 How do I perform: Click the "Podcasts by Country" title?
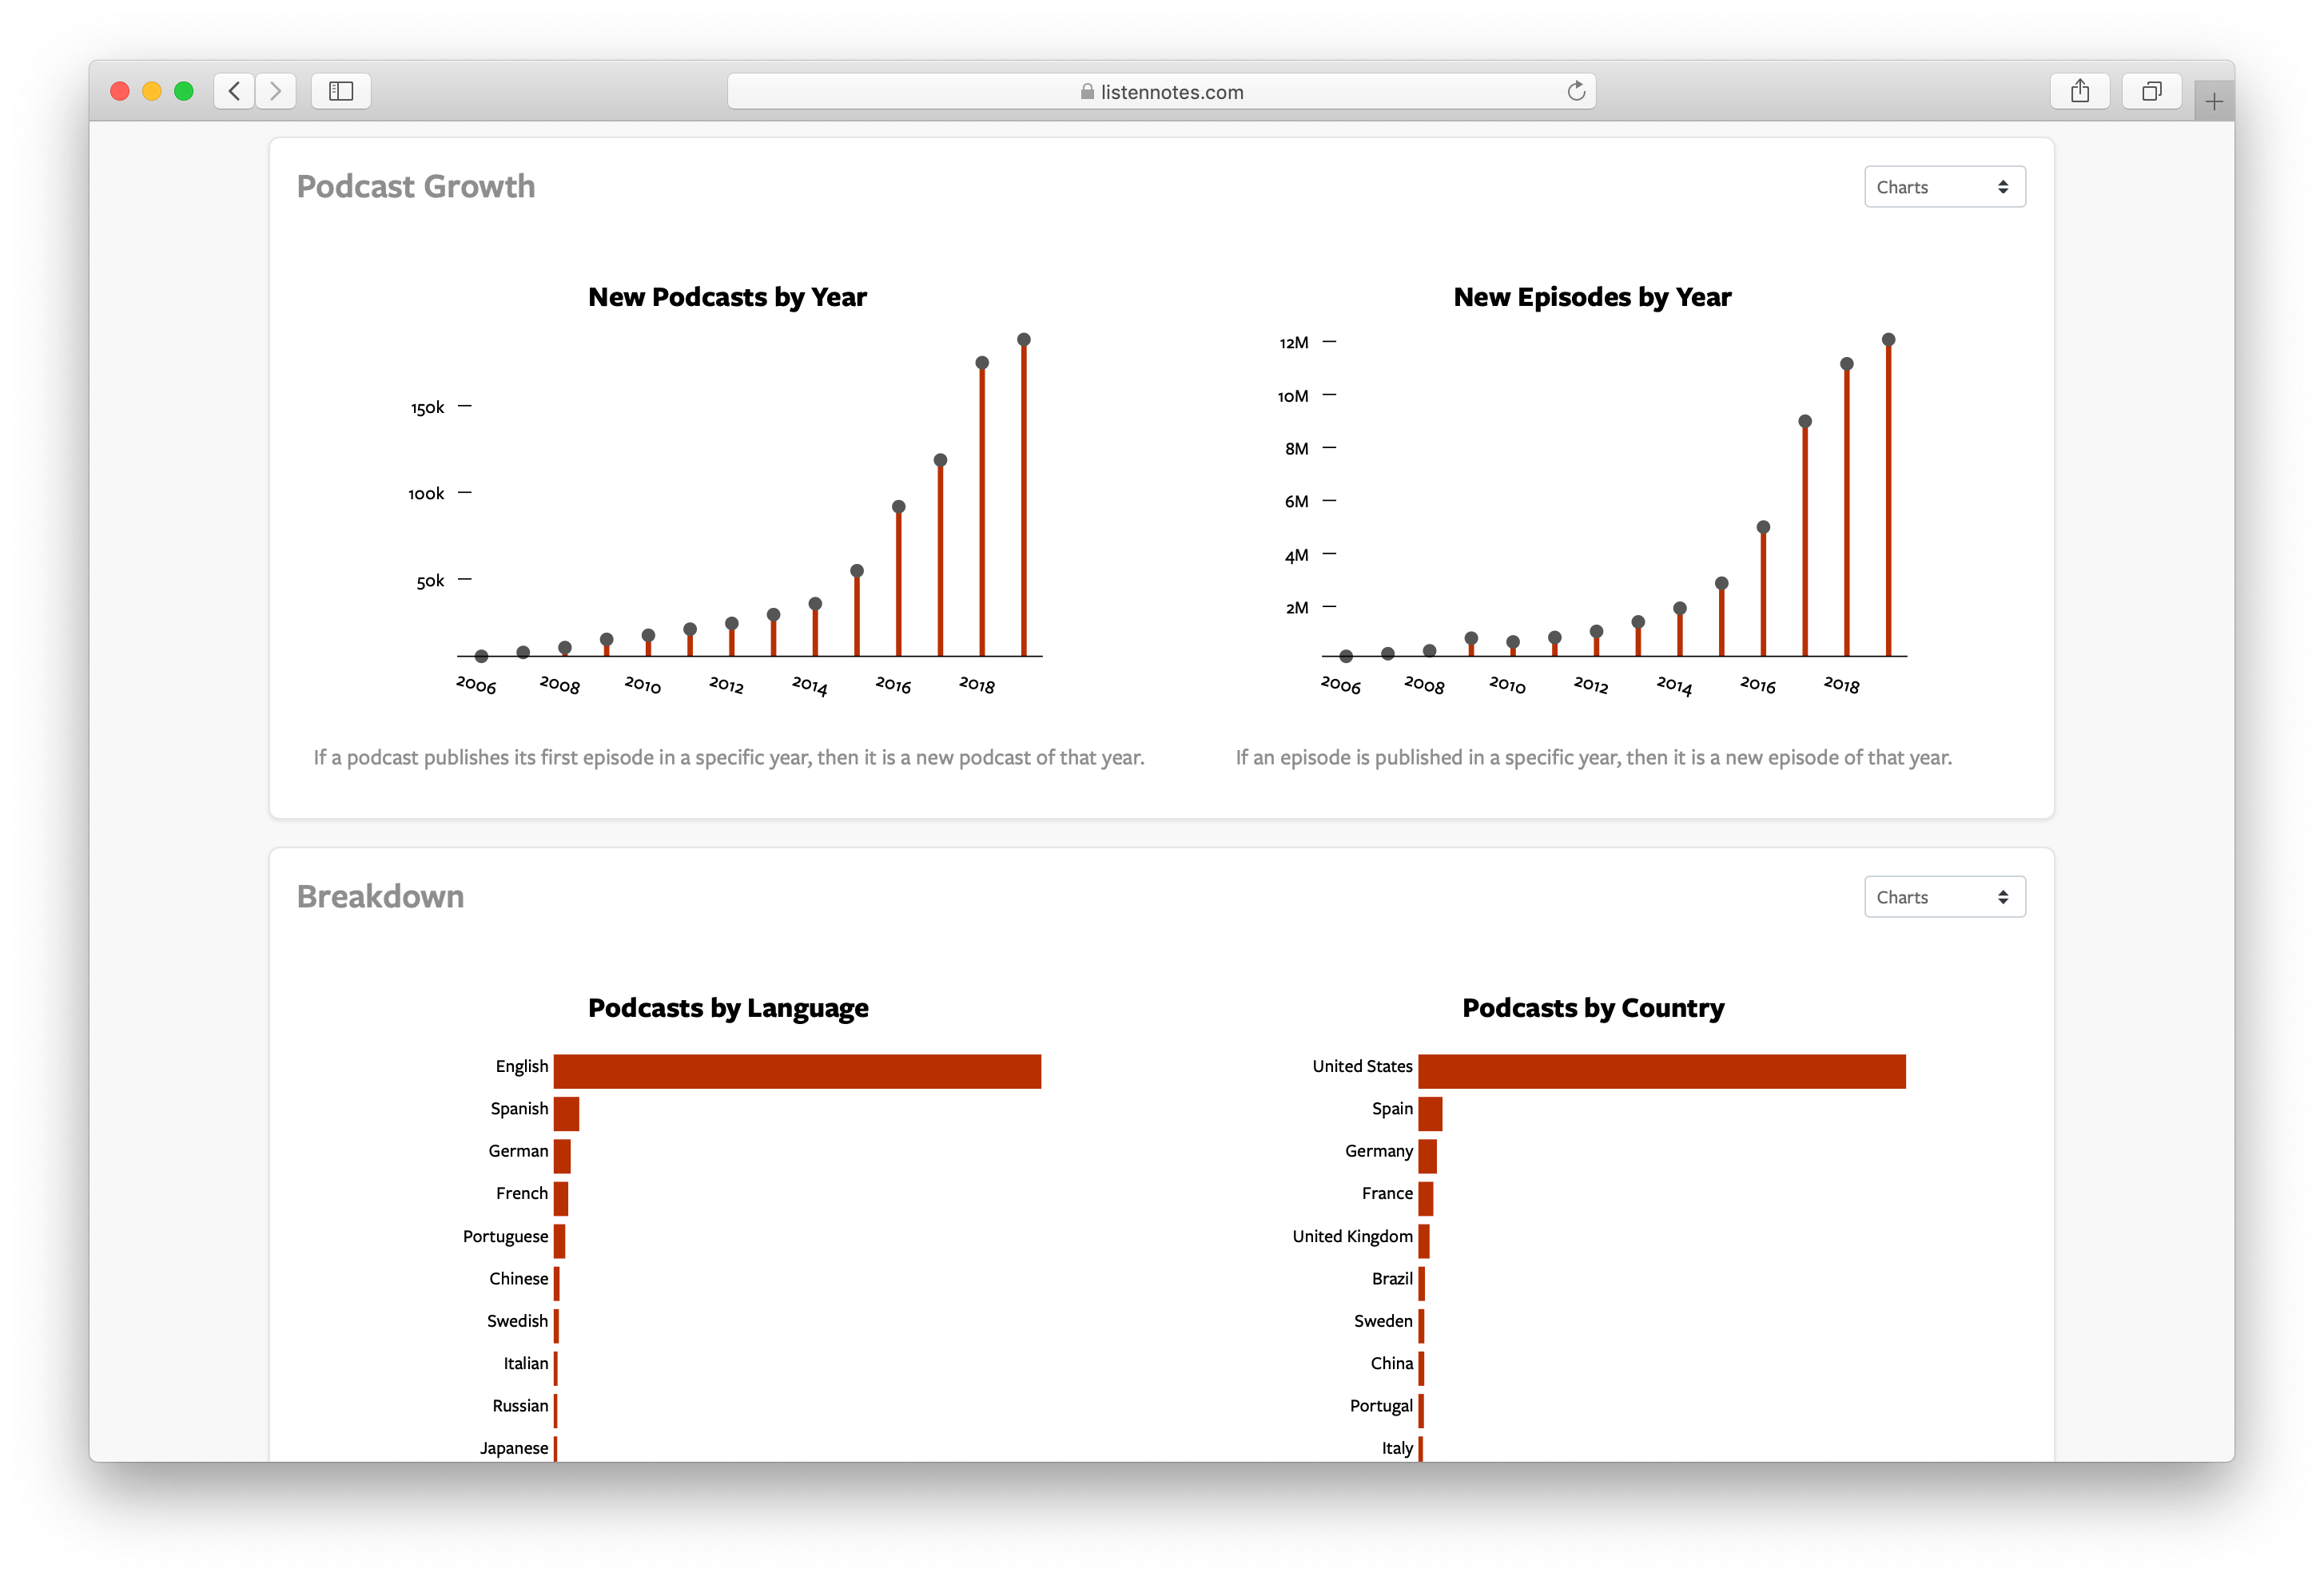coord(1593,1007)
